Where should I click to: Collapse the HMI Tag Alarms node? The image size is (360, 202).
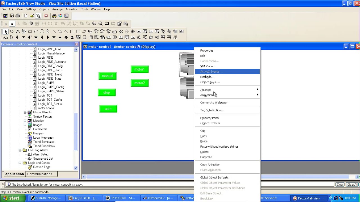click(x=20, y=150)
